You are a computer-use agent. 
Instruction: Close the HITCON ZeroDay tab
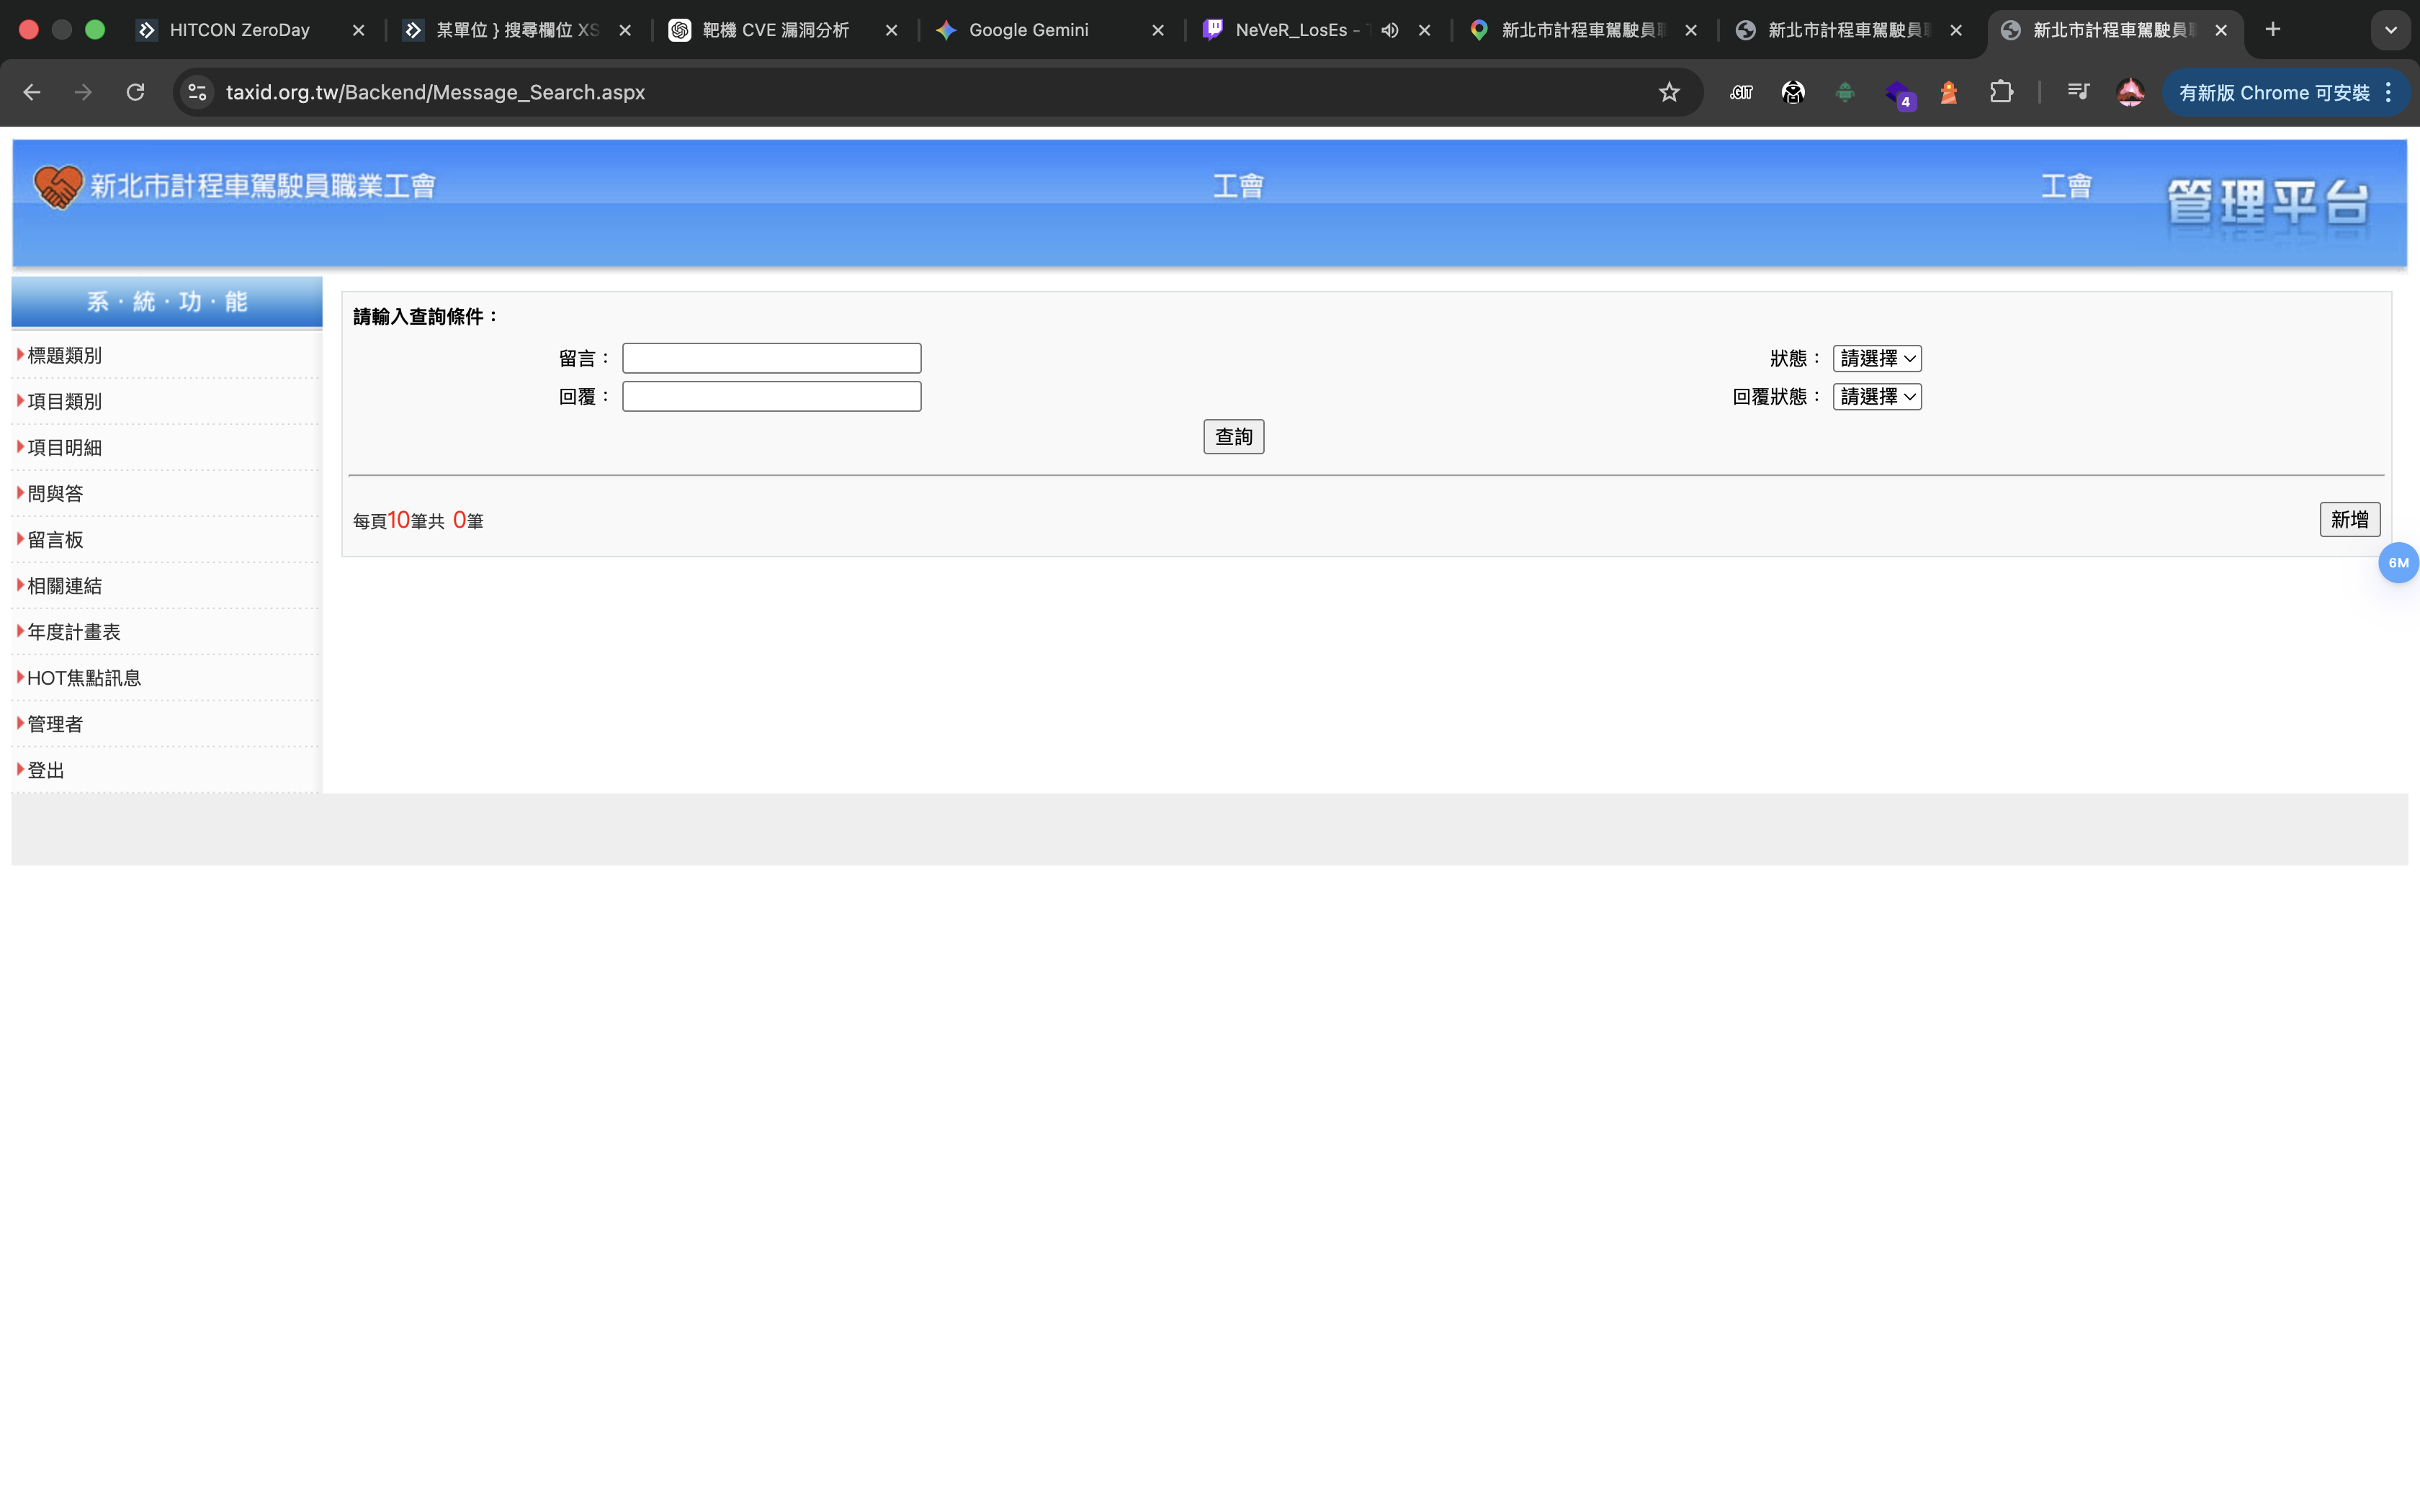point(359,30)
